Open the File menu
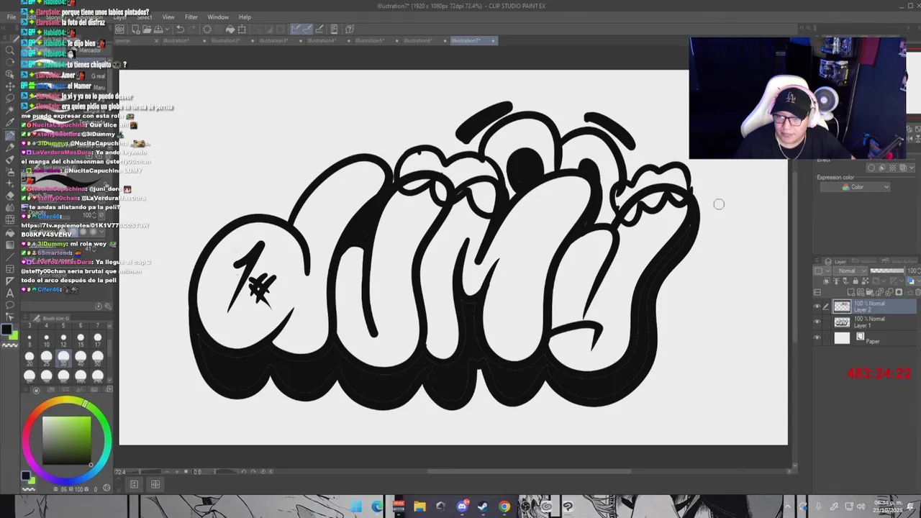This screenshot has height=518, width=921. click(12, 17)
